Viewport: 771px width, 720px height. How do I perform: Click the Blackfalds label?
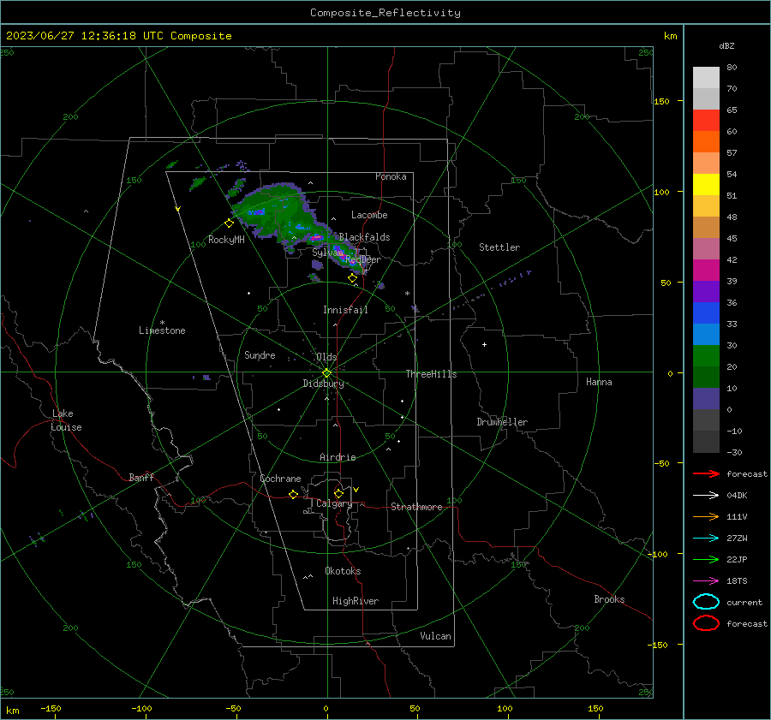364,237
